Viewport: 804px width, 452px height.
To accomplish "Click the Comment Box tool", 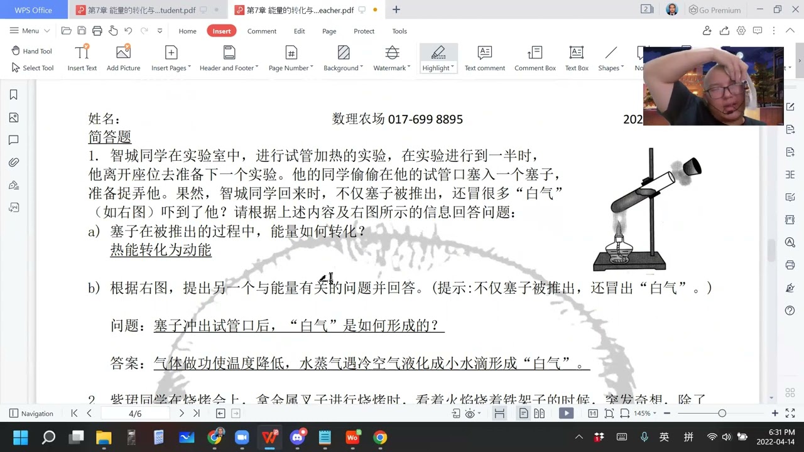I will point(535,58).
